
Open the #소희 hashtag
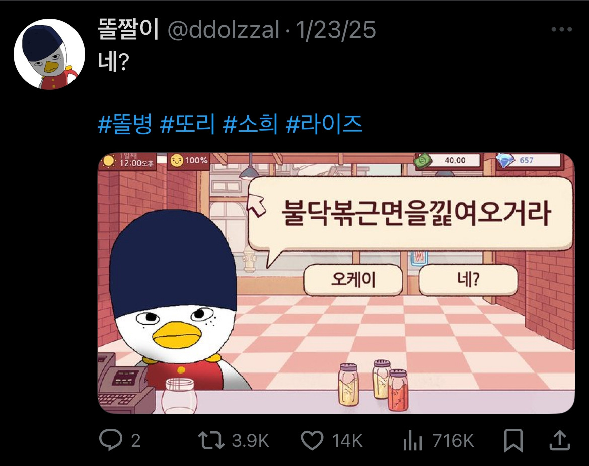point(250,124)
